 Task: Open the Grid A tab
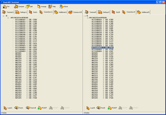(x=33, y=12)
